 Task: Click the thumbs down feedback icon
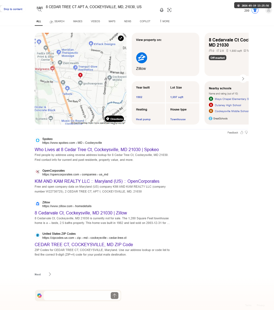coord(246,132)
